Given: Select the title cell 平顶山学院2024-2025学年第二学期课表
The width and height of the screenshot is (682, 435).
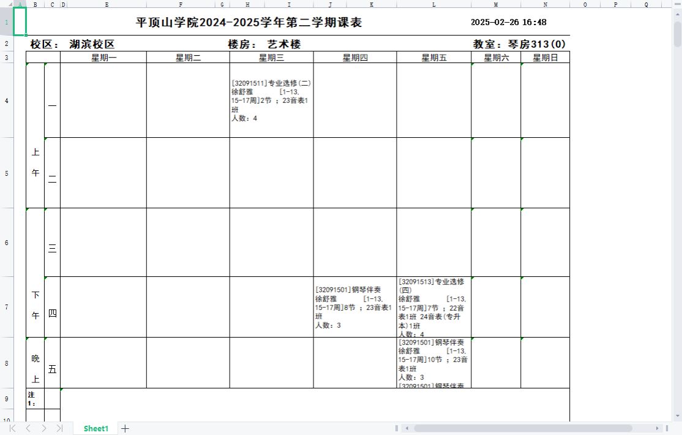Looking at the screenshot, I should [249, 22].
